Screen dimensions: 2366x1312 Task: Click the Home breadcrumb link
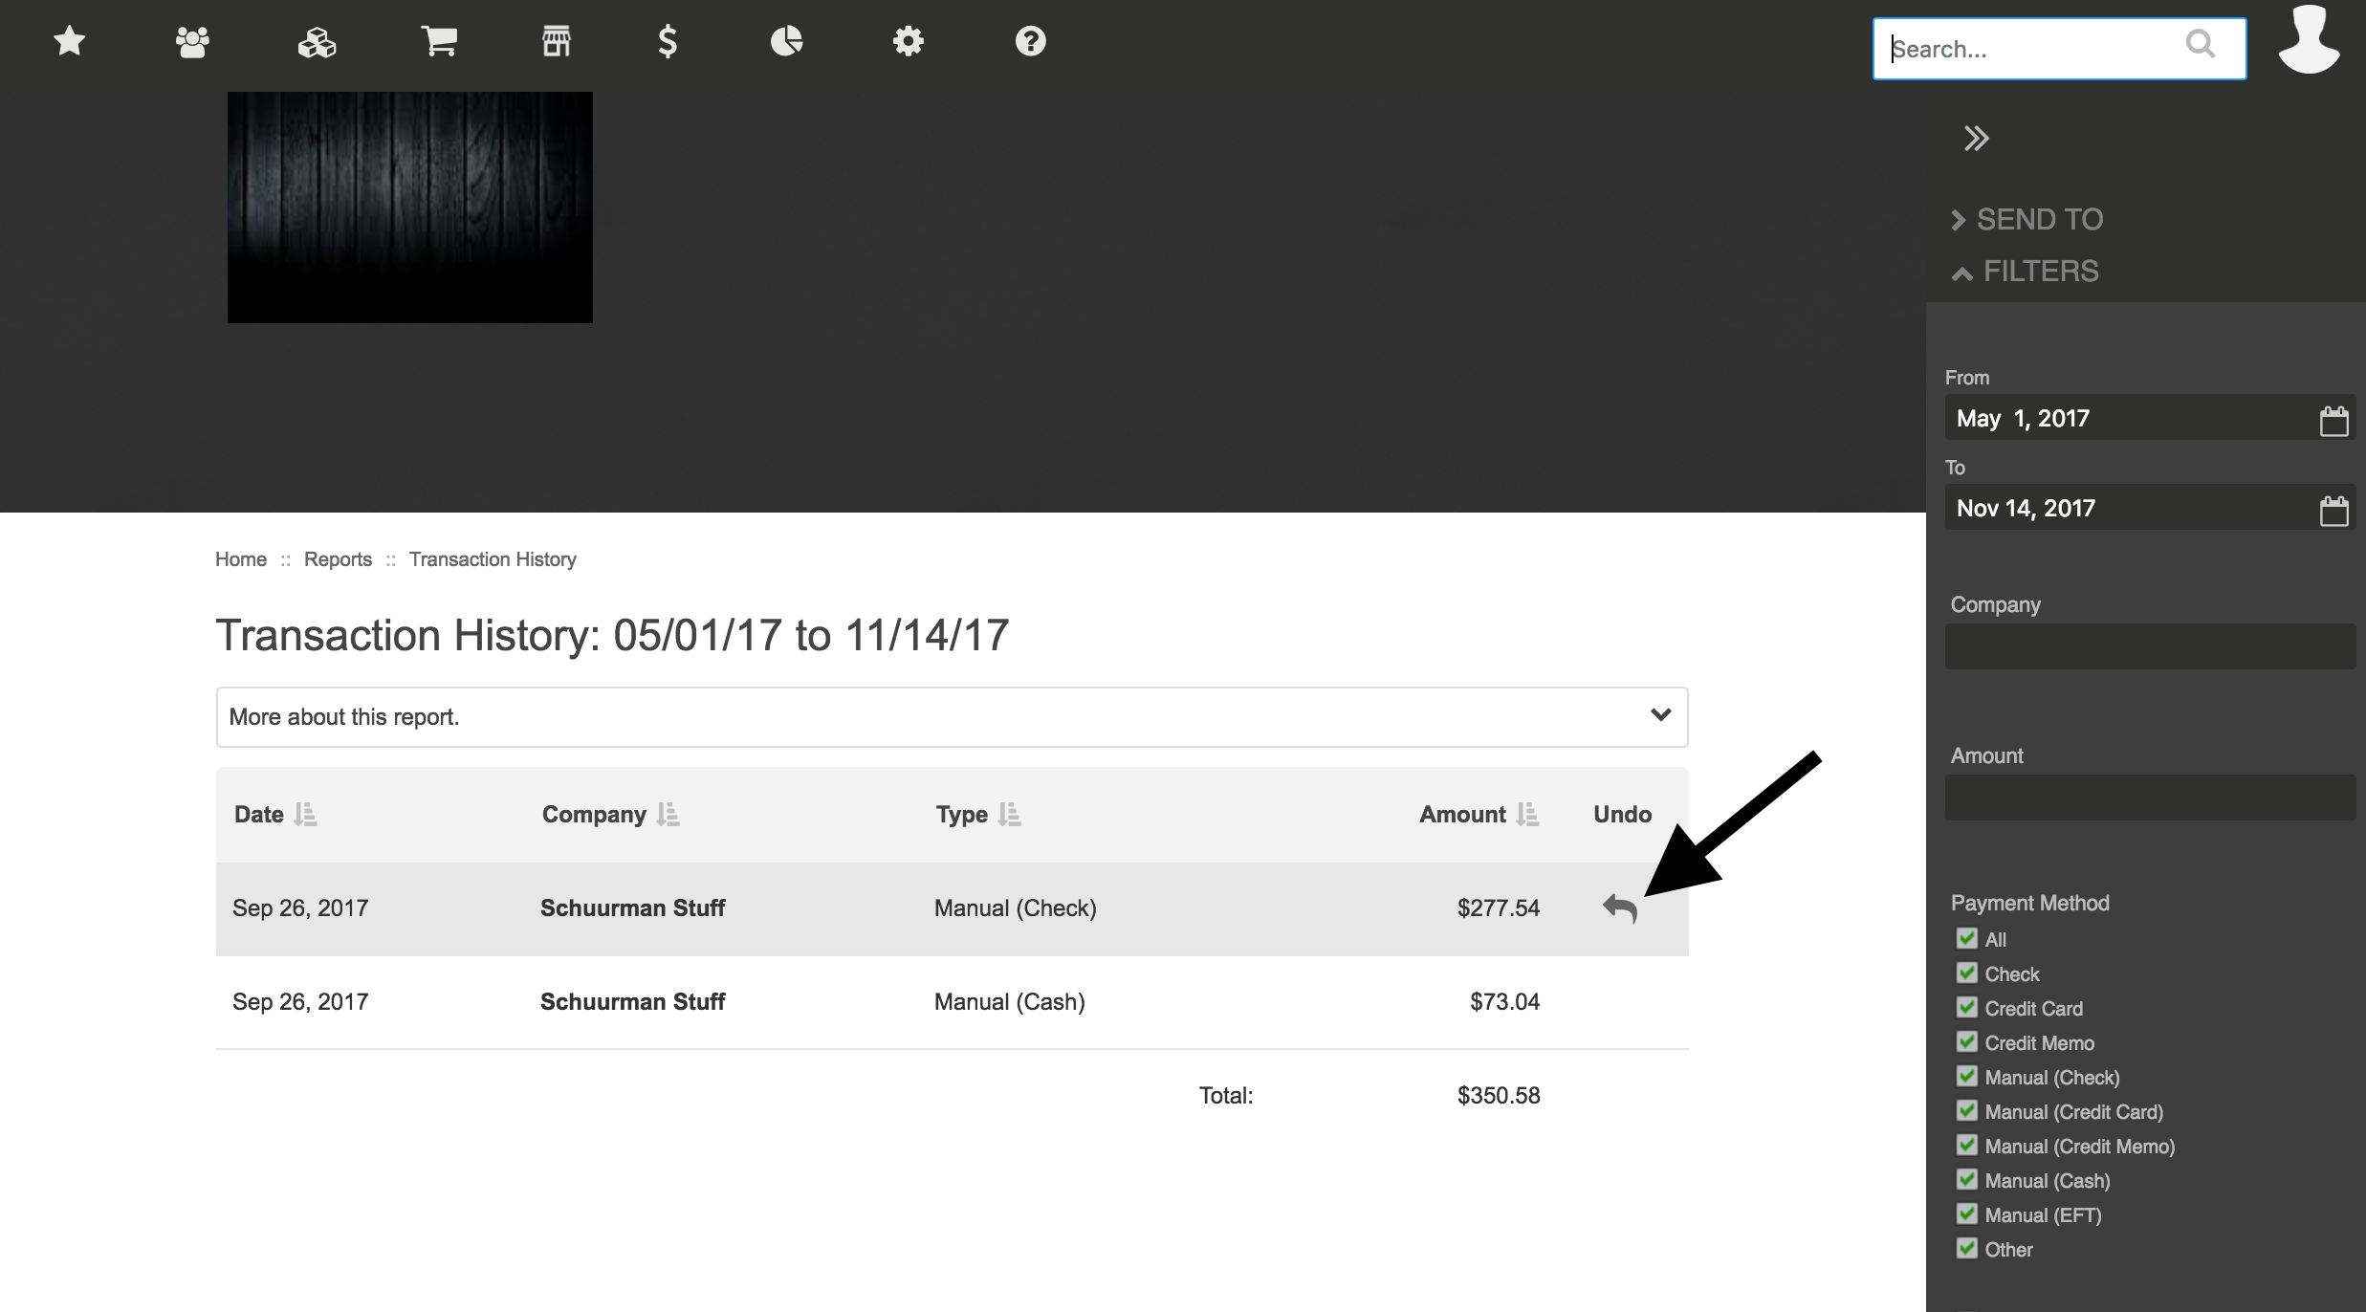(241, 559)
